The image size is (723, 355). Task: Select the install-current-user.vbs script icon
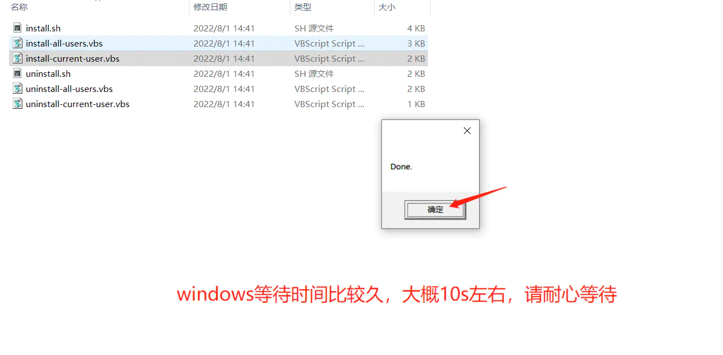[x=17, y=58]
